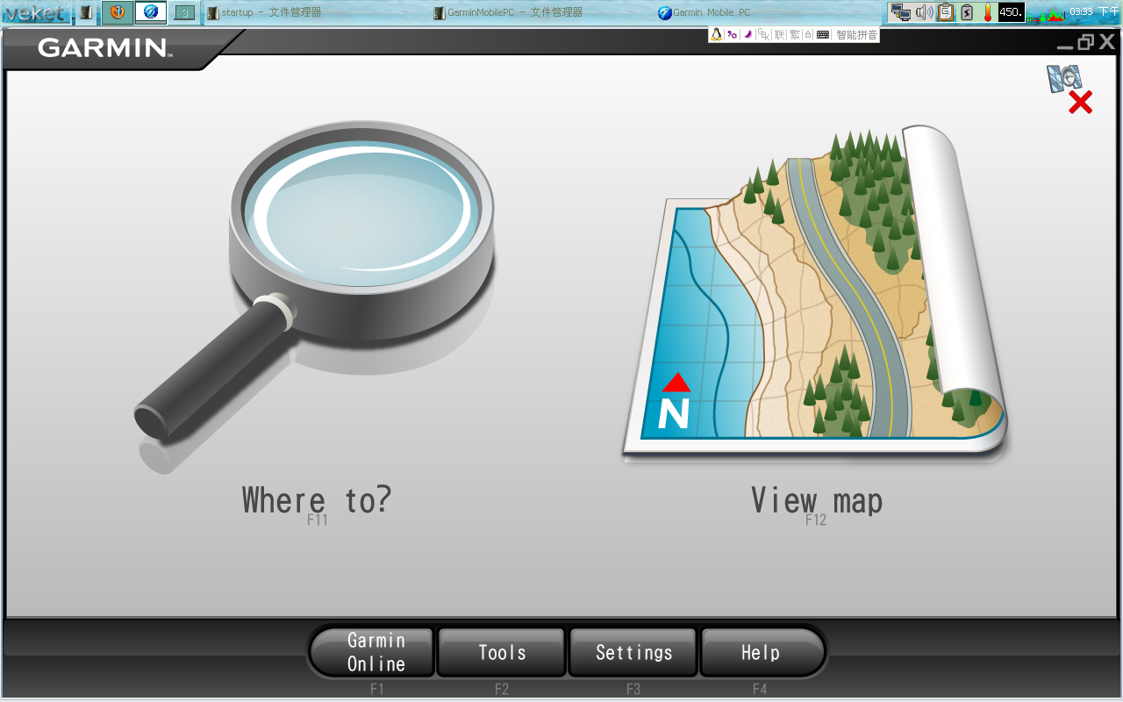Screen dimensions: 1123x702
Task: Open the clipboard manager tray icon
Action: 946,12
